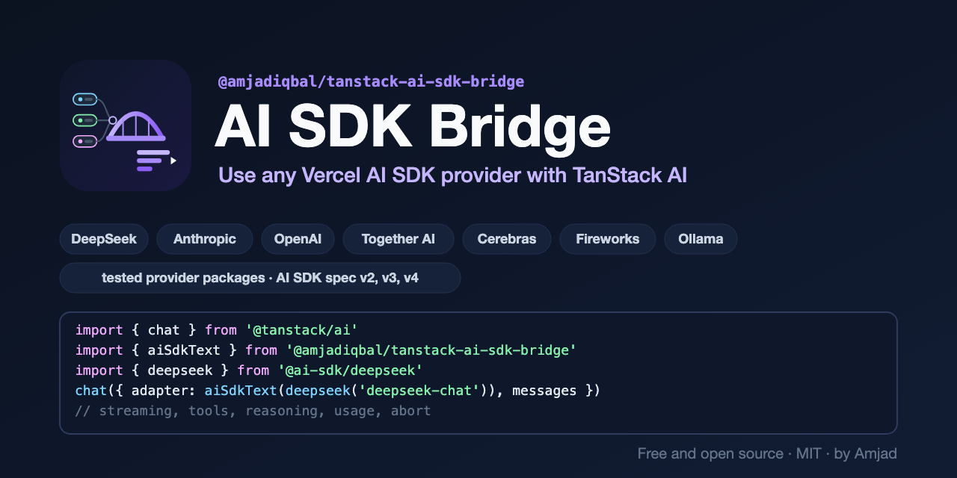Click the Vercel AI SDK provider subtitle
The image size is (957, 478).
452,176
